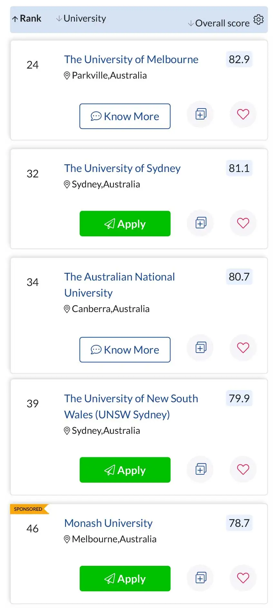Click the 82.9 score badge for Melbourne

pyautogui.click(x=239, y=59)
